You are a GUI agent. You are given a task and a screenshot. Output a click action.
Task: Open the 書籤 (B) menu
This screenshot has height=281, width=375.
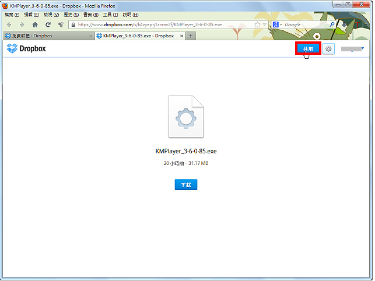coord(91,15)
